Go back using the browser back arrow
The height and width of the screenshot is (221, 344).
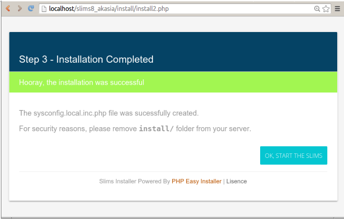[8, 9]
